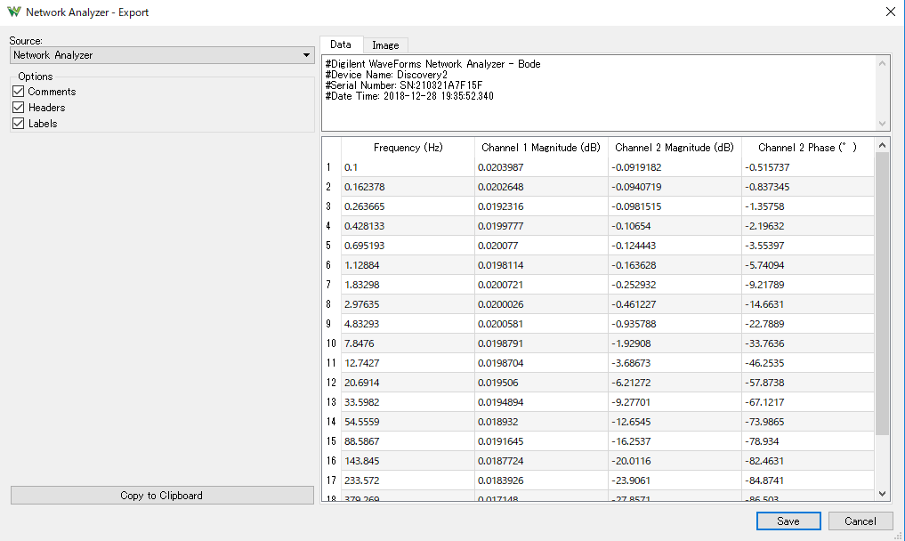Screen dimensions: 905x541
Task: Click inside the comments text area
Action: [x=599, y=93]
